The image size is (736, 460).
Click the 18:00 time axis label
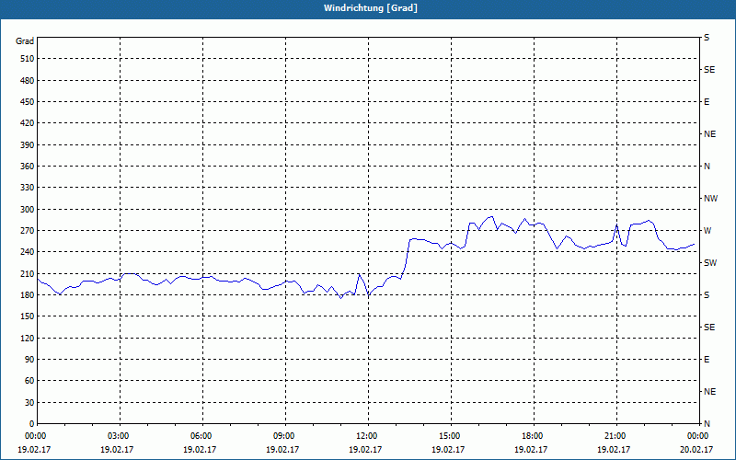tap(534, 436)
